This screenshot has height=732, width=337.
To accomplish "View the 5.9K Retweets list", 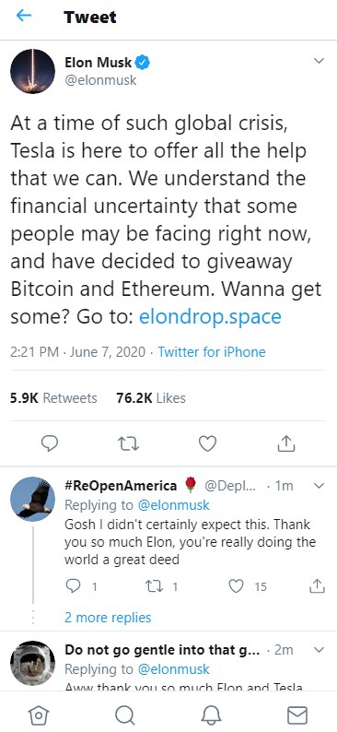I will 53,398.
